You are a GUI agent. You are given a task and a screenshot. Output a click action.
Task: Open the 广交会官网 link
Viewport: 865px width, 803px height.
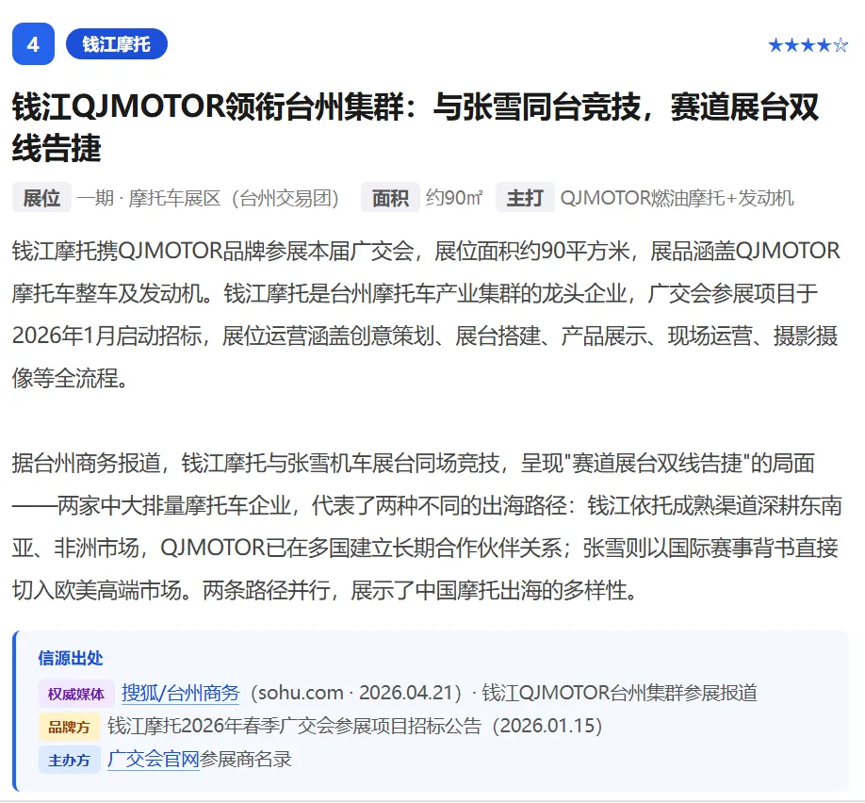point(153,760)
